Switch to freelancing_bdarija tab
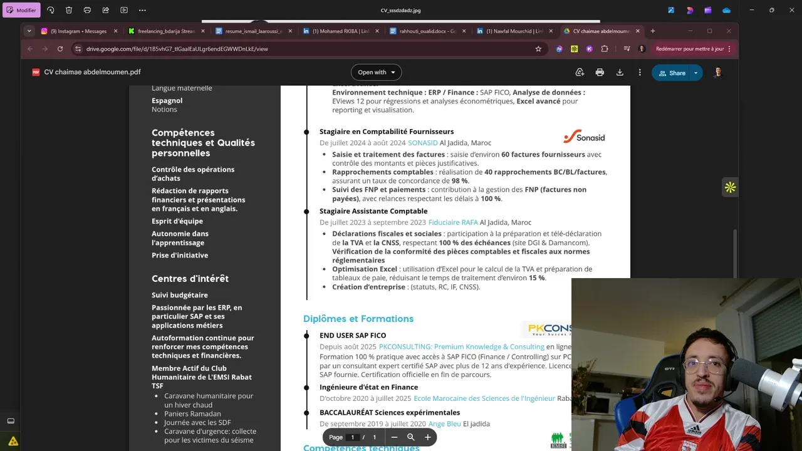Screen dimensions: 802x451 162,31
